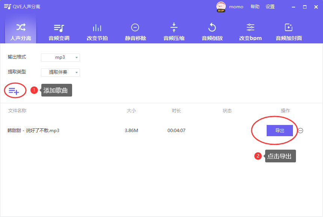Open the VIP avatar icon
Image resolution: width=323 pixels, height=217 pixels.
pos(221,6)
